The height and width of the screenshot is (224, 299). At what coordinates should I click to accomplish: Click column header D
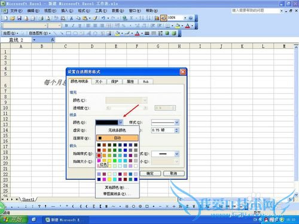pyautogui.click(x=92, y=46)
